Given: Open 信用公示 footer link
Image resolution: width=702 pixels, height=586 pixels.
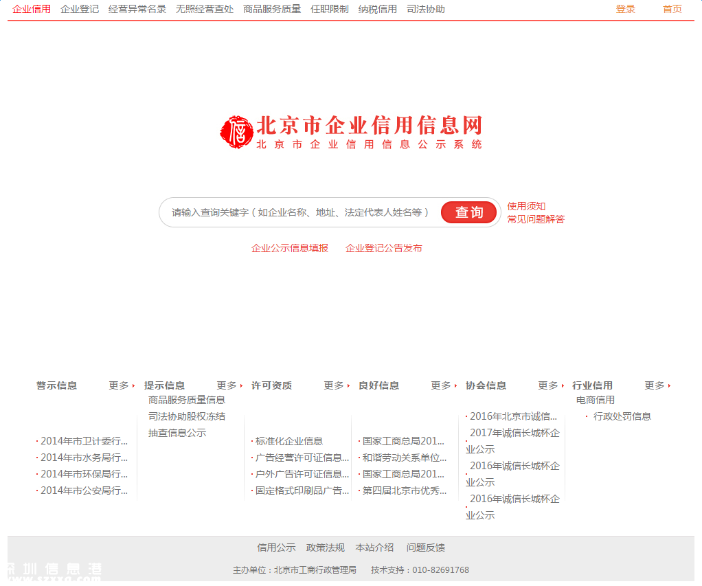Looking at the screenshot, I should coord(276,548).
